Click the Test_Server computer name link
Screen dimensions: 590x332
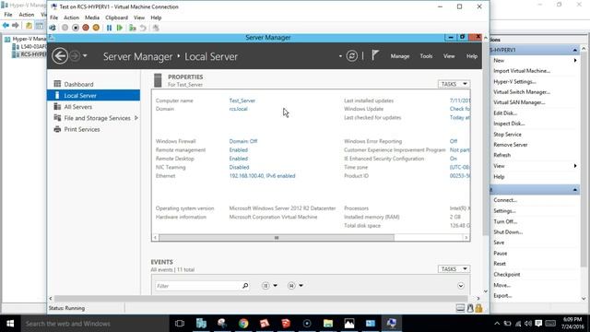(242, 101)
